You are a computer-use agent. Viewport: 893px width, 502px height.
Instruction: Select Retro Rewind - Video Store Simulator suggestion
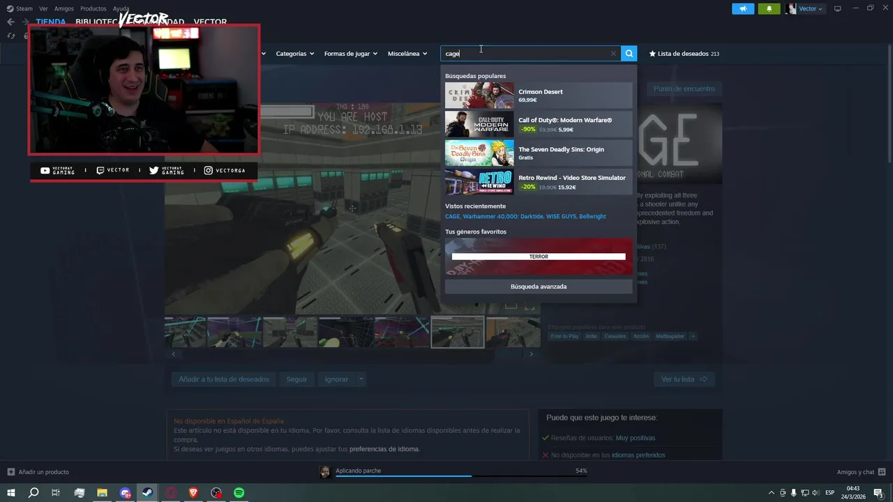[539, 182]
